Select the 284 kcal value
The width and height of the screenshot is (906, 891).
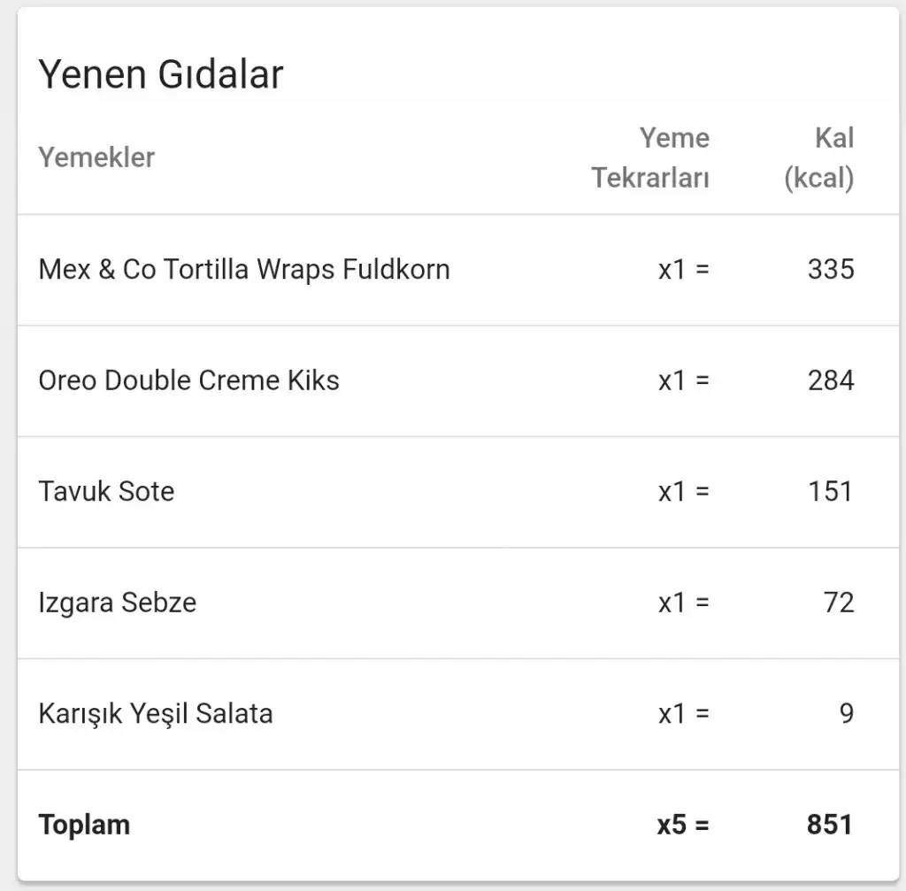pos(830,380)
